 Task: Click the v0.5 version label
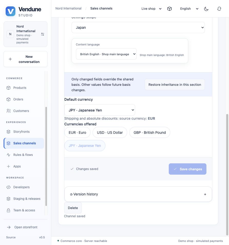(42, 237)
